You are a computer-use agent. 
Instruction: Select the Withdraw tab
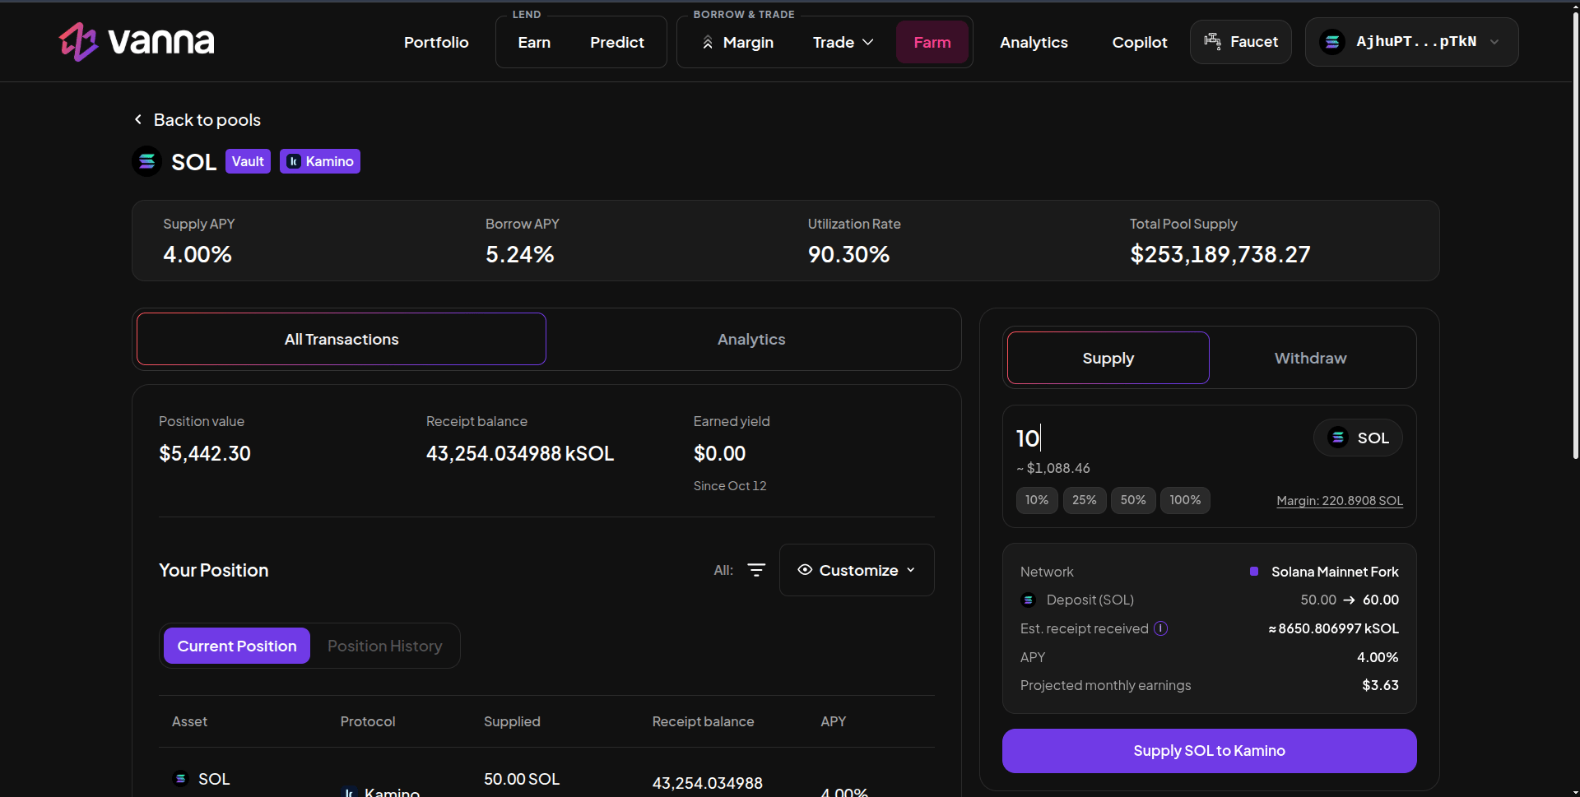pyautogui.click(x=1311, y=358)
